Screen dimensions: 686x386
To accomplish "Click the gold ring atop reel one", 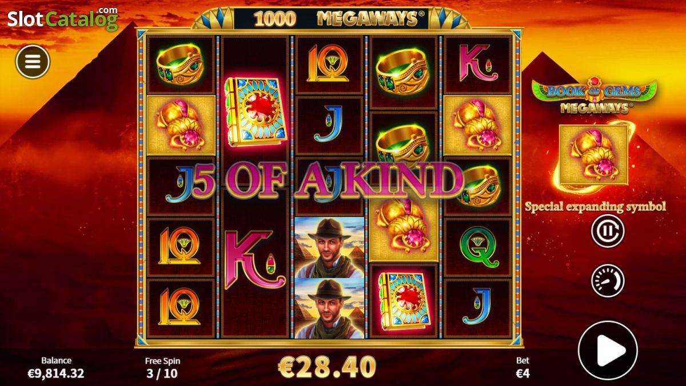I will tap(181, 65).
